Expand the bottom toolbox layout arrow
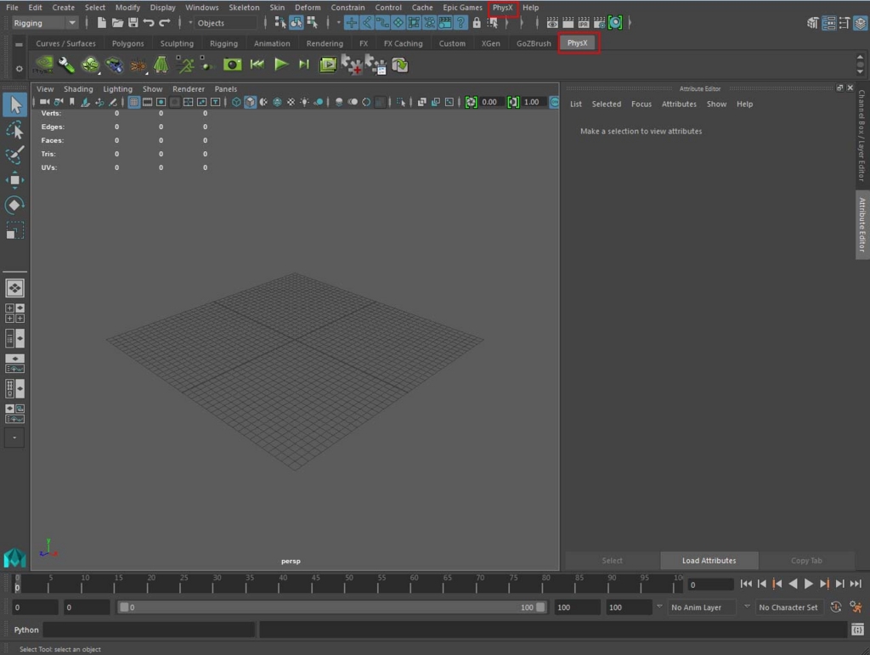 pos(15,438)
